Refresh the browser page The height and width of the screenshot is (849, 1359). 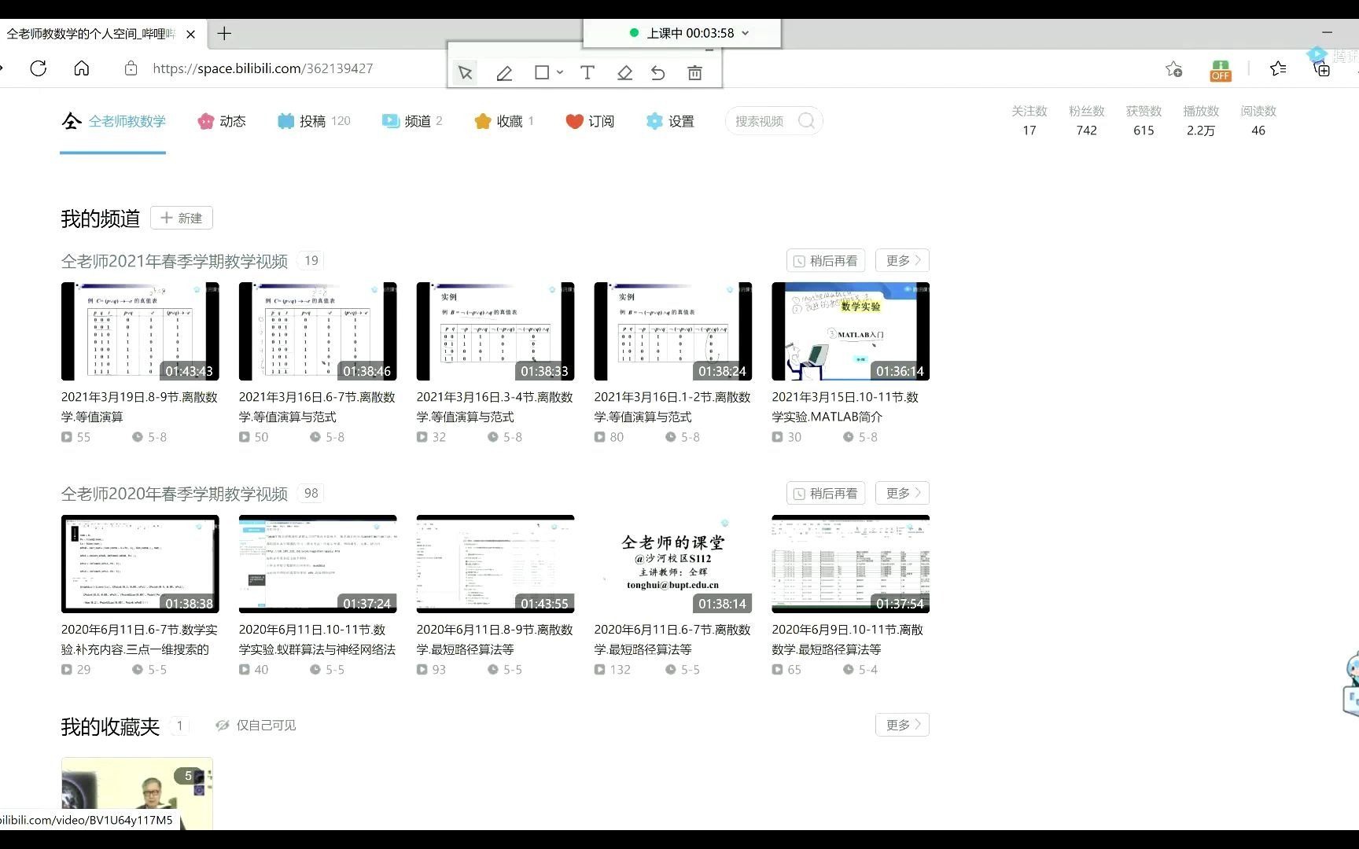38,68
